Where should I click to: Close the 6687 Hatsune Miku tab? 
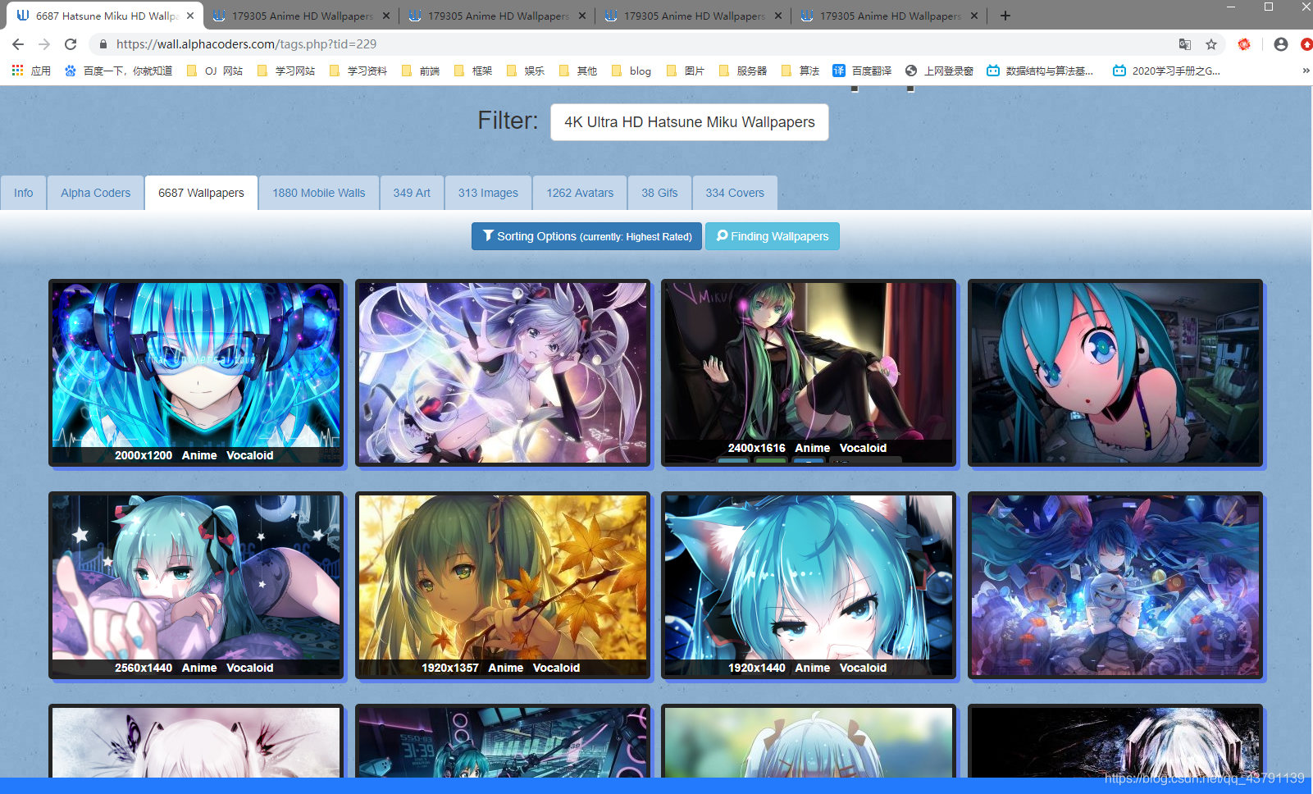click(190, 16)
